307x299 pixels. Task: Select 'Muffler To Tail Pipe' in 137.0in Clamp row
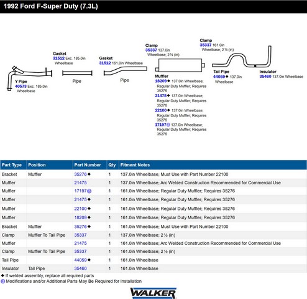(47, 235)
